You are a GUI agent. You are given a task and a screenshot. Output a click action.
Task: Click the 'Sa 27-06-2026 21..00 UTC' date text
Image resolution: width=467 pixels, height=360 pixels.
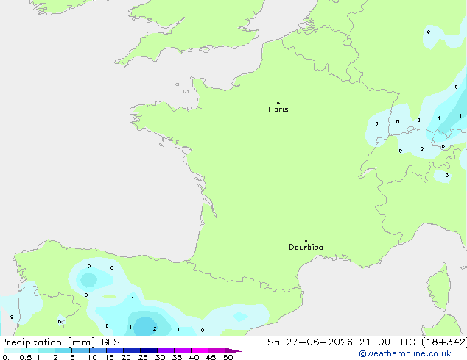(x=341, y=342)
